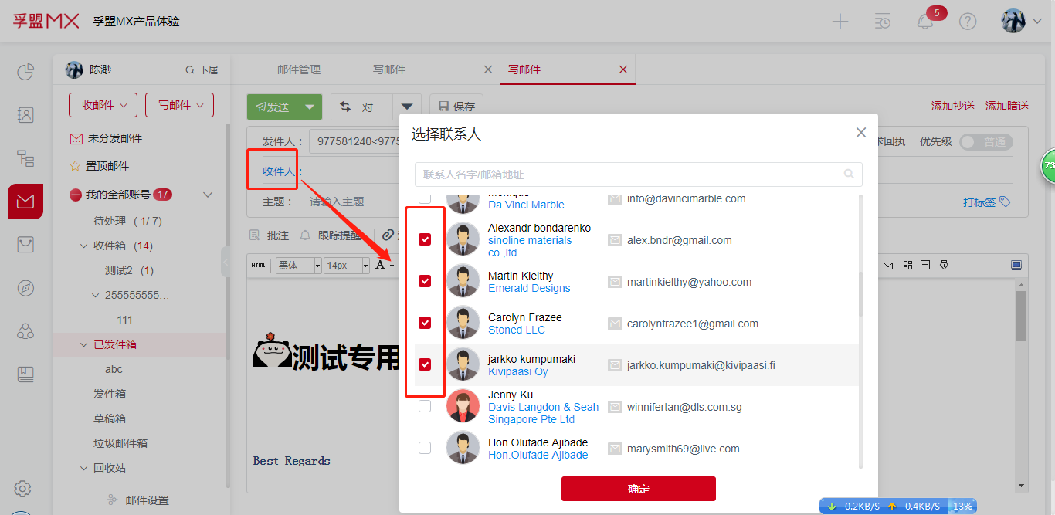Open the notification bell icon
Viewport: 1055px width, 515px height.
[925, 22]
